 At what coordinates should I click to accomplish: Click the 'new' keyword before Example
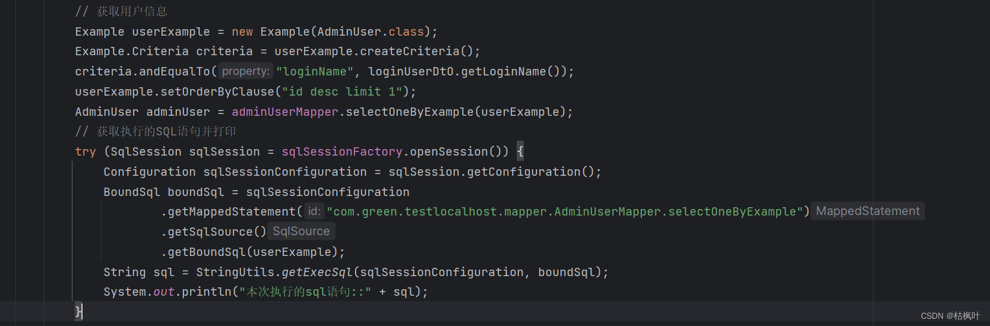(242, 32)
